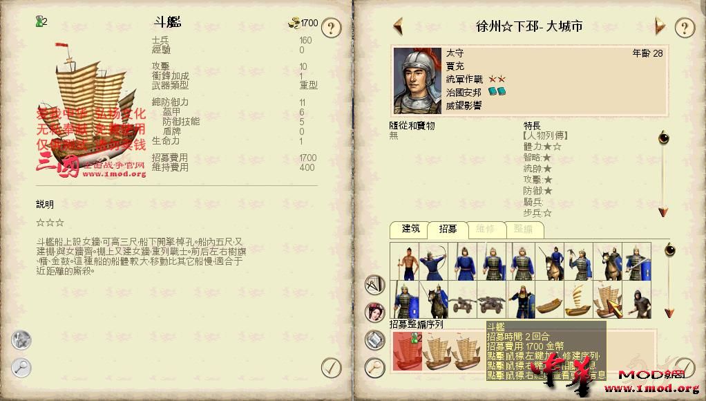Screen dimensions: 706x401
Task: Click governor 賈充 portrait
Action: [417, 81]
